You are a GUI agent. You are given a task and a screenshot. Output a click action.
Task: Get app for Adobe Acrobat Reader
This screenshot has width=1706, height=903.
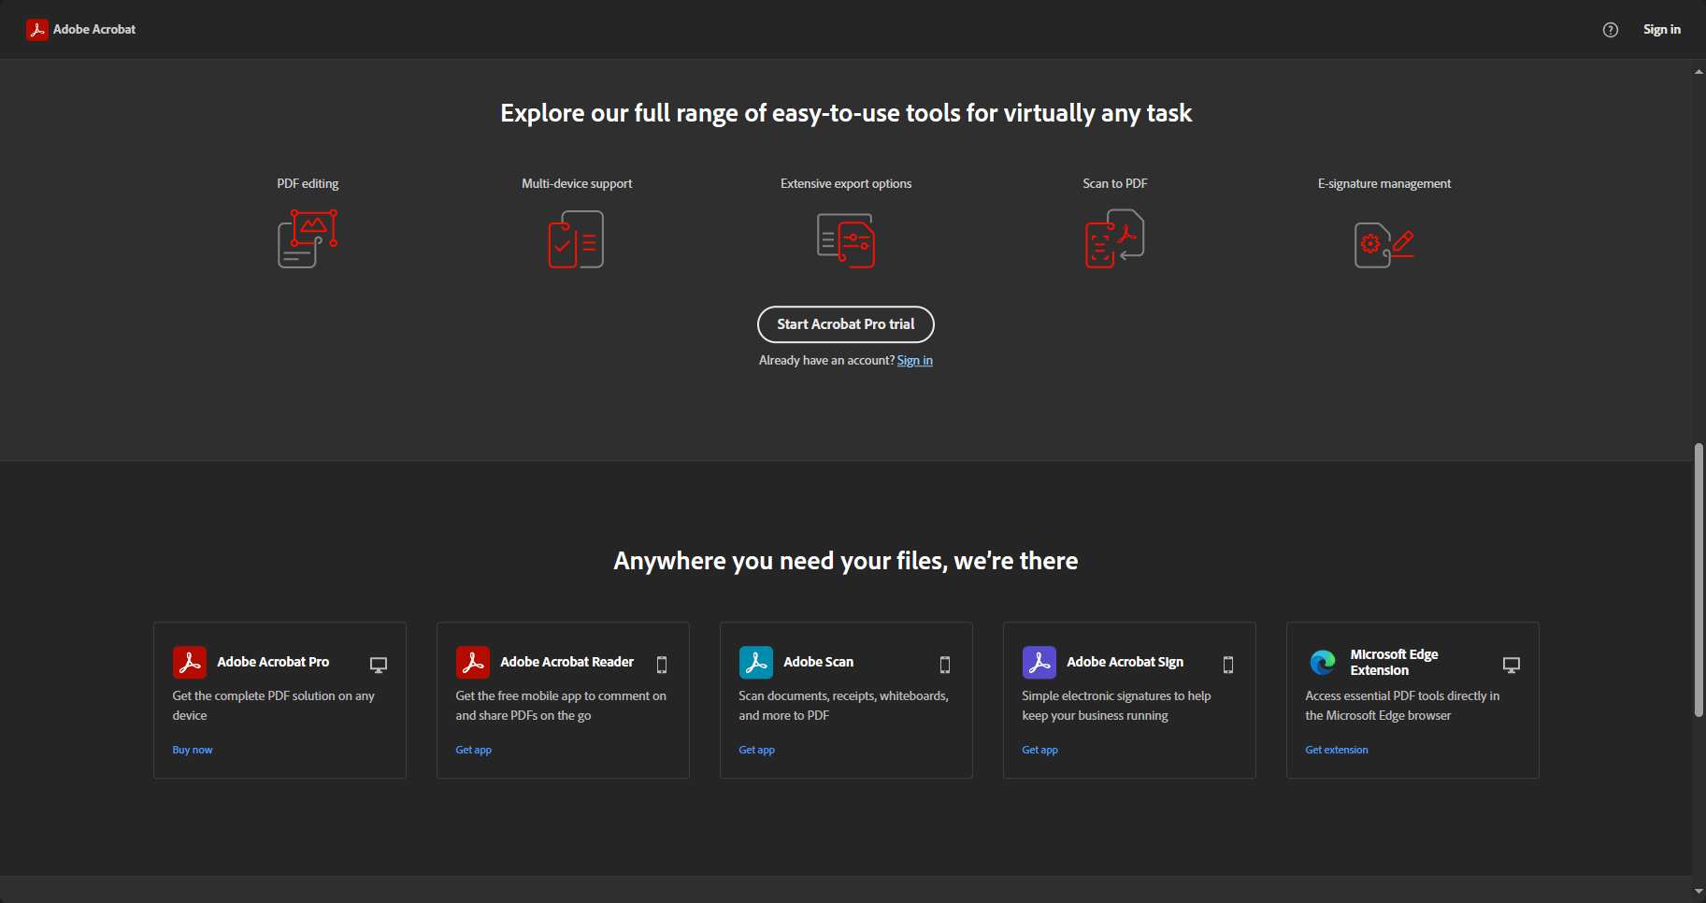(x=474, y=750)
